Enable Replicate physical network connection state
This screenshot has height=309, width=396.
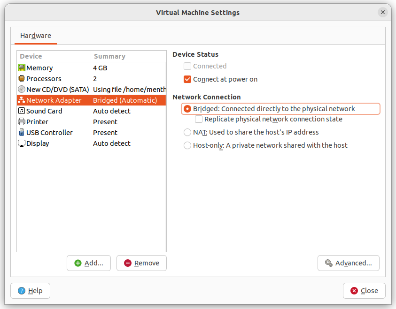coord(198,119)
